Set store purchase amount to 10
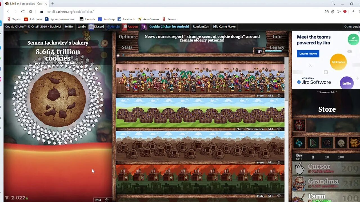This screenshot has width=360, height=202. point(327,157)
